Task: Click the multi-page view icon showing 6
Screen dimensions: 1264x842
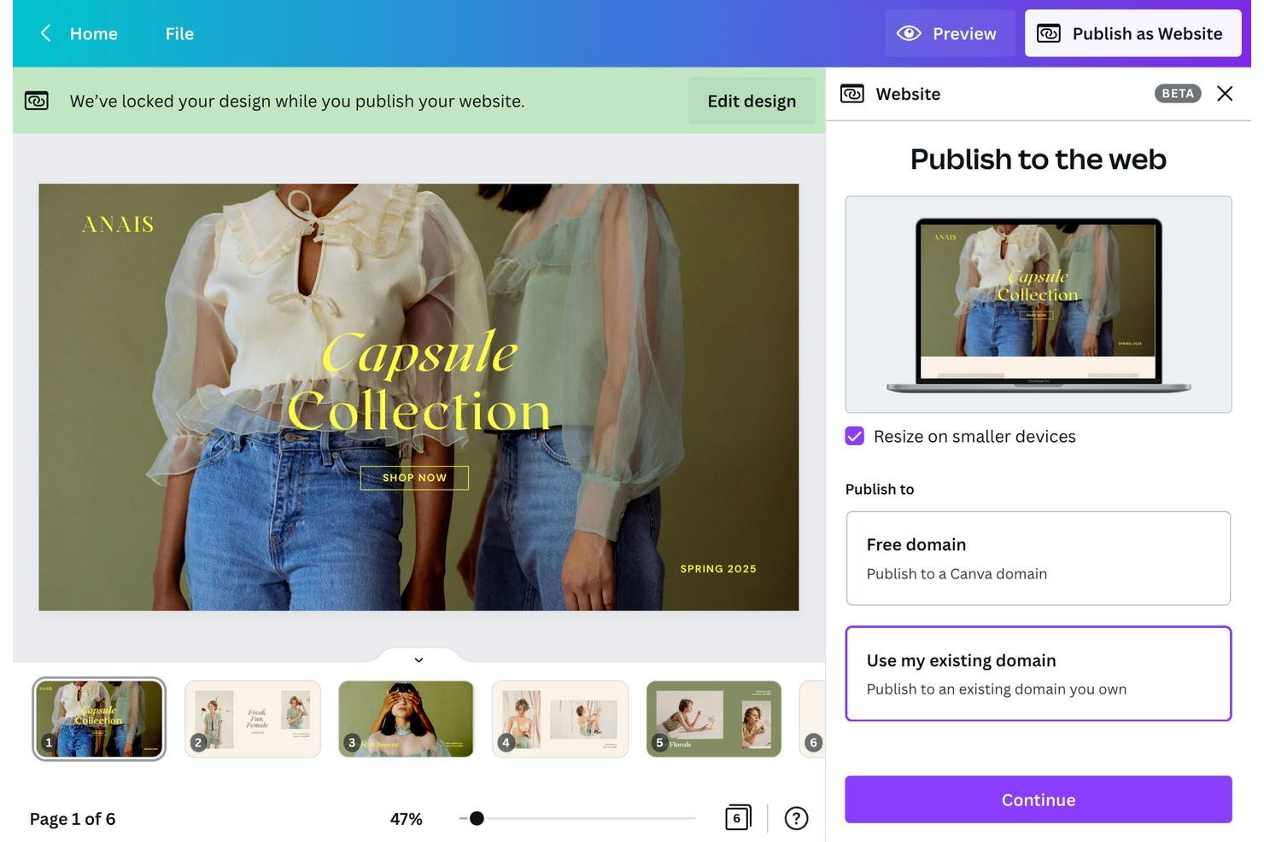Action: click(x=737, y=817)
